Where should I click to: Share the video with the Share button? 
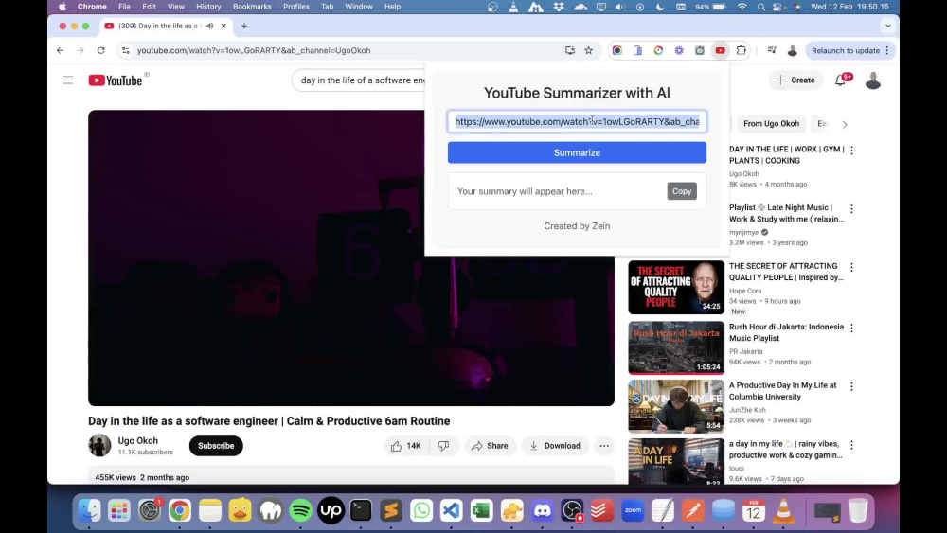[490, 446]
